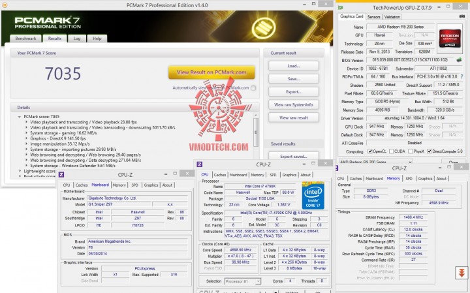Click the DRAM Frequency '1466.4 MHz' value
Viewport: 470px width, 293px height.
(x=413, y=217)
